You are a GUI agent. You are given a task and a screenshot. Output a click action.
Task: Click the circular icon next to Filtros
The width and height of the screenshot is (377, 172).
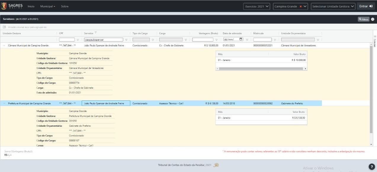click(373, 19)
